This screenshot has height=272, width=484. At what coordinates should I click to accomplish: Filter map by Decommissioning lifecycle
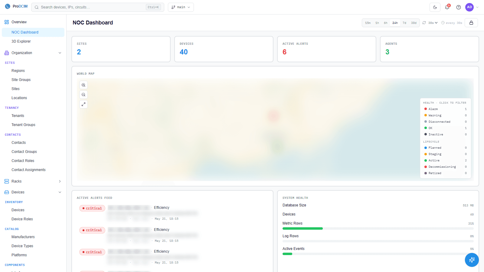tap(445, 167)
